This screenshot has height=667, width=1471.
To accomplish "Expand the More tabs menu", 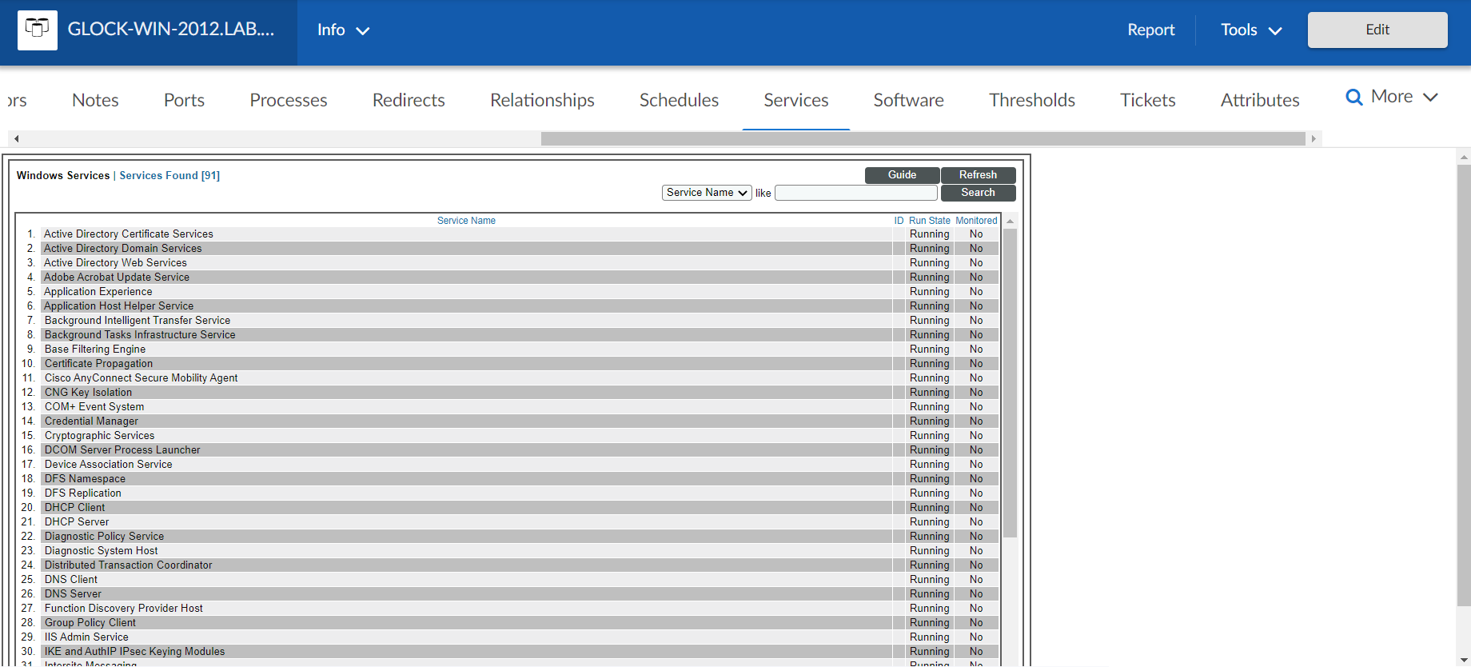I will [x=1404, y=97].
